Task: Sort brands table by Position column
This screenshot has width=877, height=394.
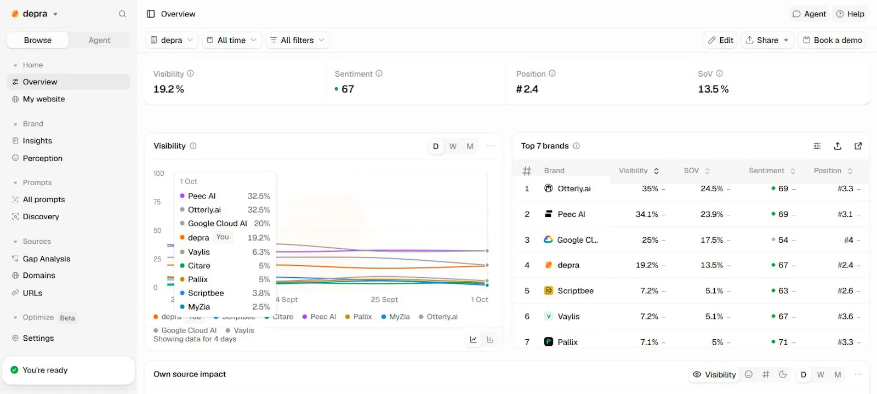Action: (x=833, y=170)
